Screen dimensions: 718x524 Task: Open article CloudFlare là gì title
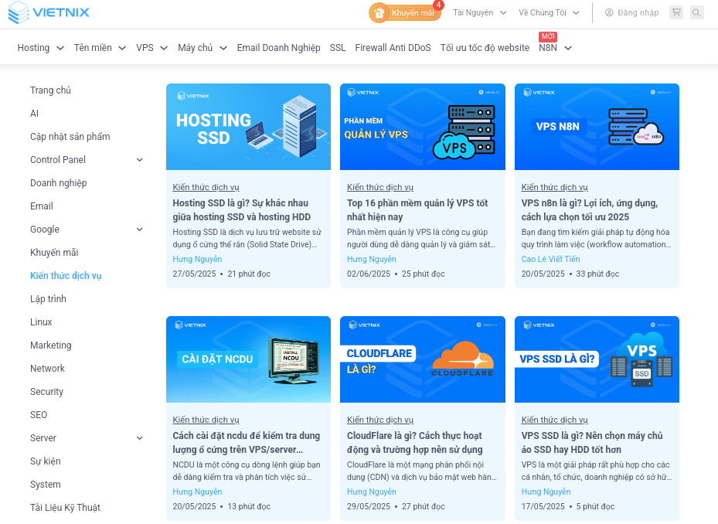tap(415, 443)
